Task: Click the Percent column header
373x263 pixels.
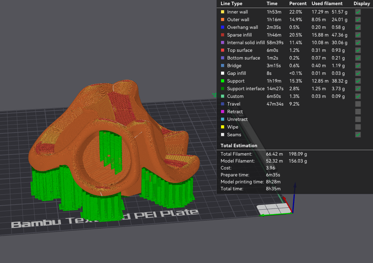Action: pos(298,4)
